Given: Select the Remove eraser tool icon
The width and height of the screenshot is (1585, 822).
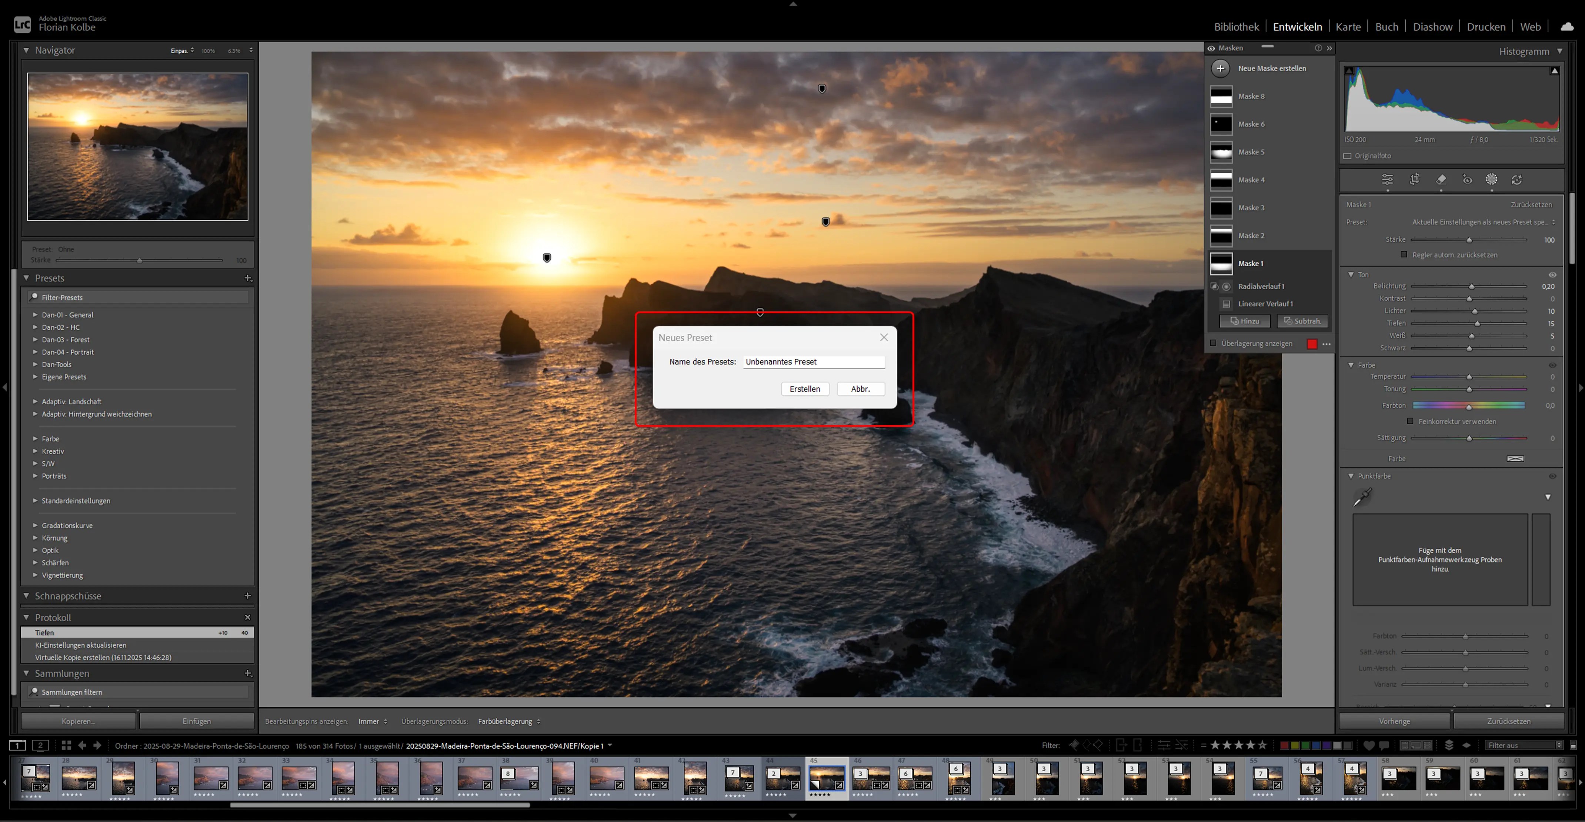Looking at the screenshot, I should pyautogui.click(x=1441, y=179).
